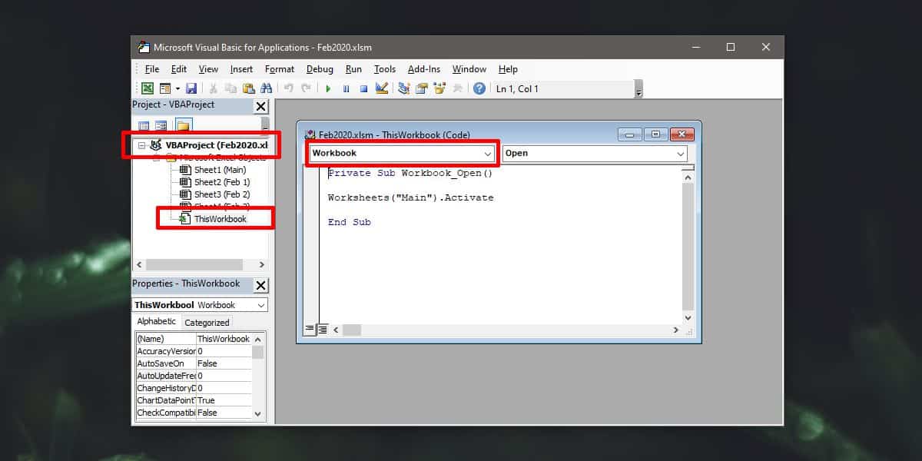This screenshot has height=461, width=922.
Task: Click the Help icon on the toolbar
Action: 478,88
